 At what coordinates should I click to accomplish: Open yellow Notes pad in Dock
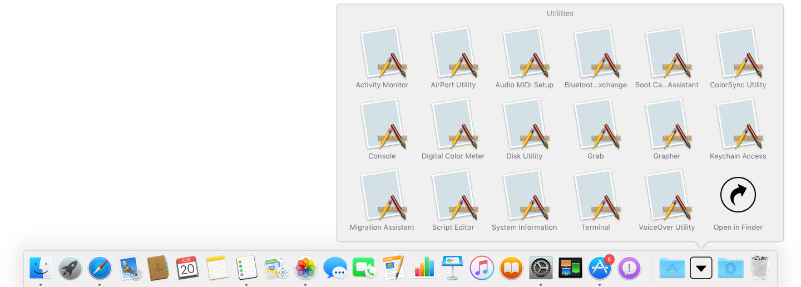(217, 268)
